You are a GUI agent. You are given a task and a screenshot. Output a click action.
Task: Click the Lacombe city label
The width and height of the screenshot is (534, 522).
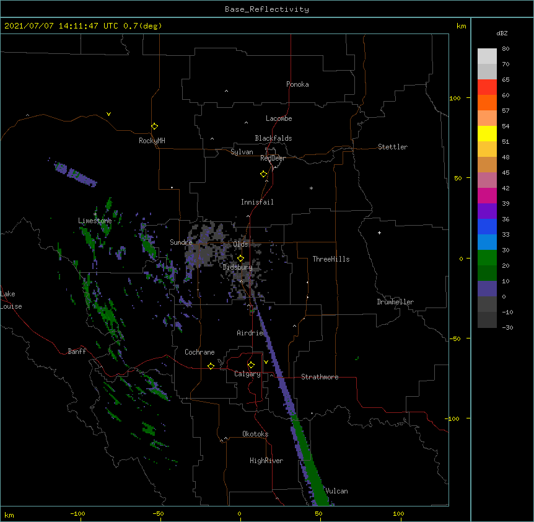point(279,118)
